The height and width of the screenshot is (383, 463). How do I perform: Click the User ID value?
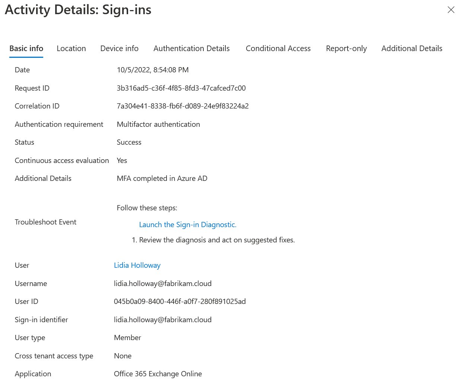click(180, 301)
